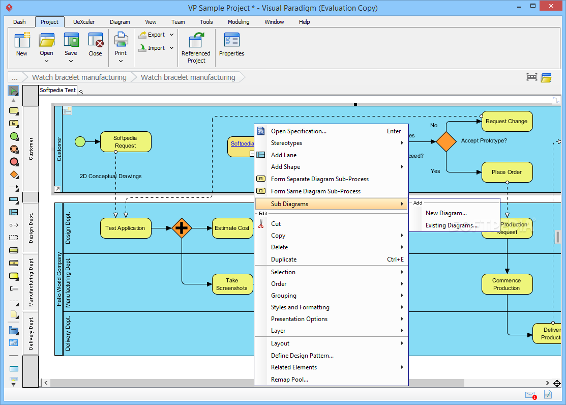The width and height of the screenshot is (566, 405).
Task: Open the Stereotypes submenu
Action: (332, 143)
